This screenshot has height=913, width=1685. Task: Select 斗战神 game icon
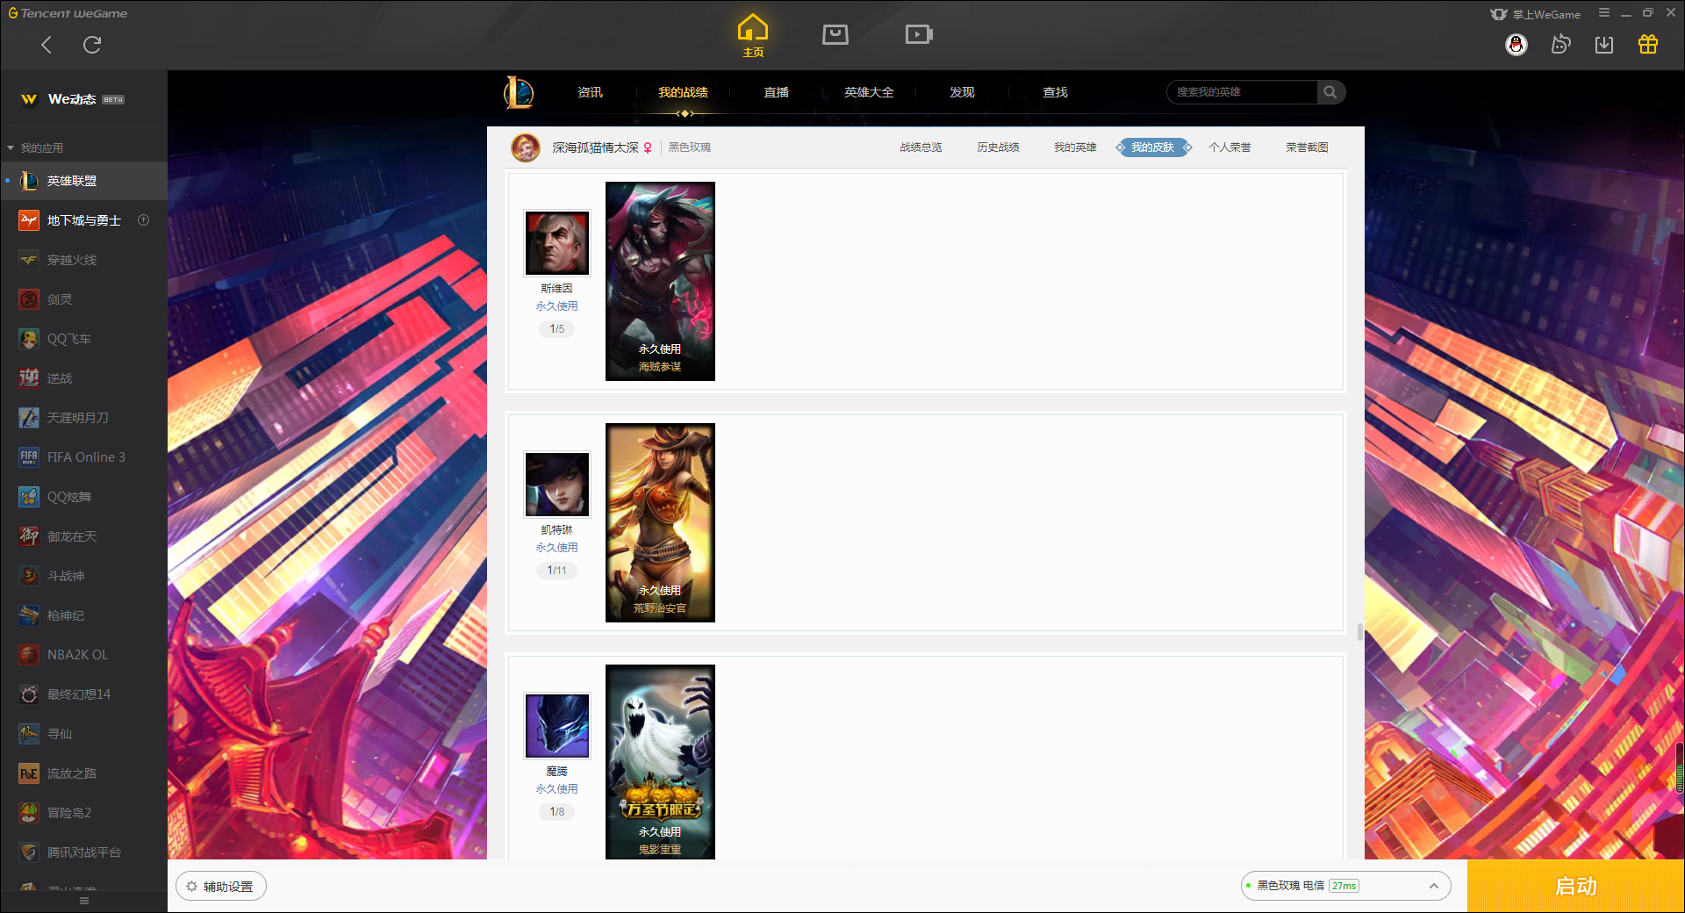pyautogui.click(x=29, y=576)
